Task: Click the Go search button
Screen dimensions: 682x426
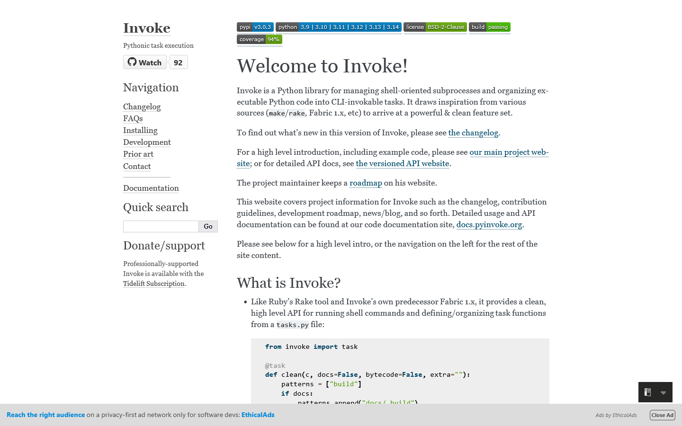Action: (208, 226)
